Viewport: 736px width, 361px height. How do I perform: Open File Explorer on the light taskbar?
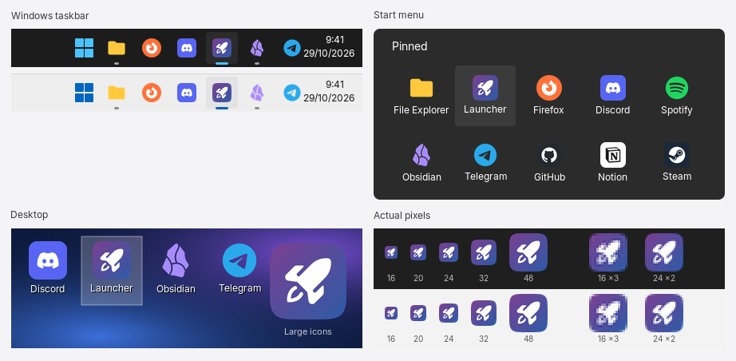click(117, 93)
